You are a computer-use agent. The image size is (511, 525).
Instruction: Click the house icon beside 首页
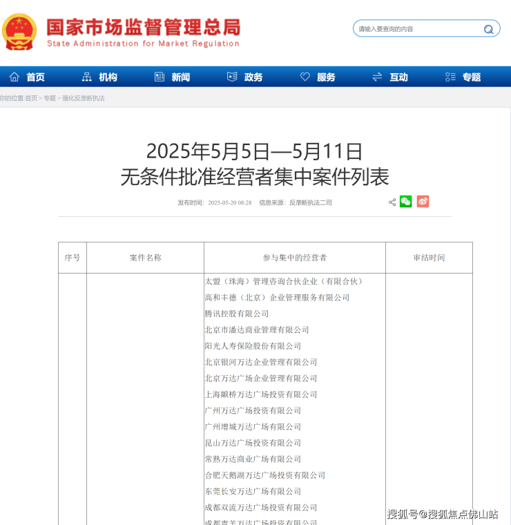click(14, 77)
